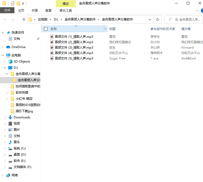The height and width of the screenshot is (182, 203).
Task: Open the address bar history dropdown
Action: (x=149, y=20)
